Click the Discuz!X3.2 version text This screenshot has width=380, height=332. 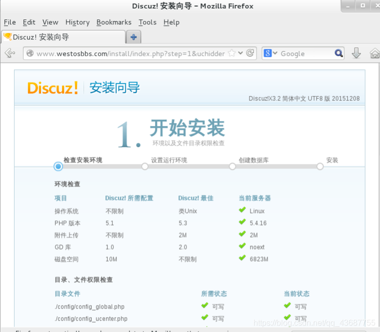pyautogui.click(x=304, y=98)
